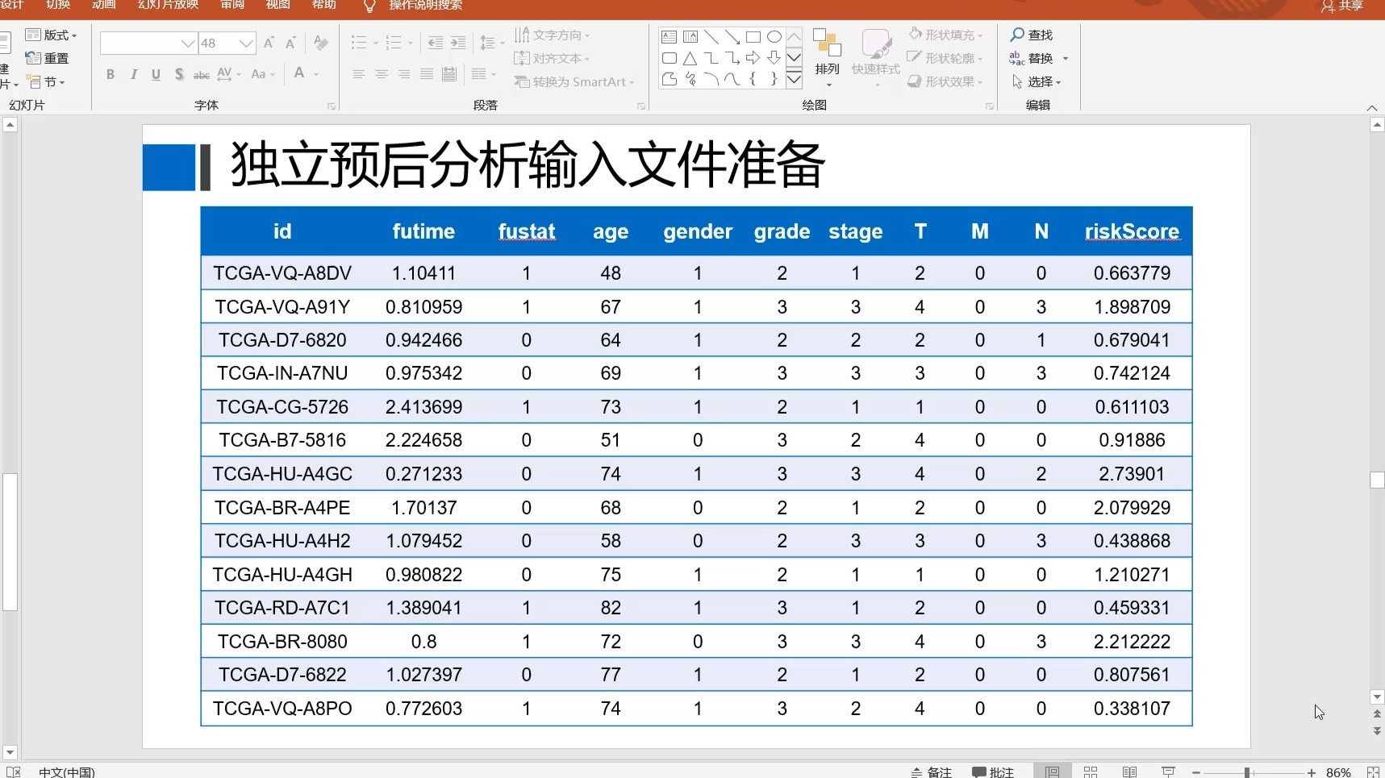Toggle underline formatting
The height and width of the screenshot is (778, 1385).
pos(156,74)
